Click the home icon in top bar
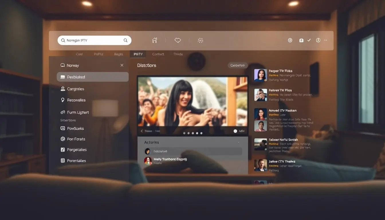 [155, 40]
